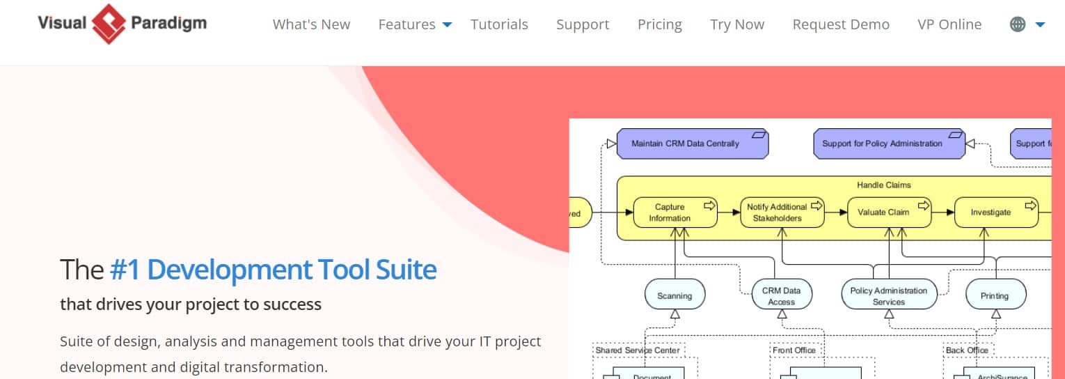Click the requirement icon in Support for Policy Administration
Viewport: 1065px width, 379px height.
pyautogui.click(x=955, y=134)
